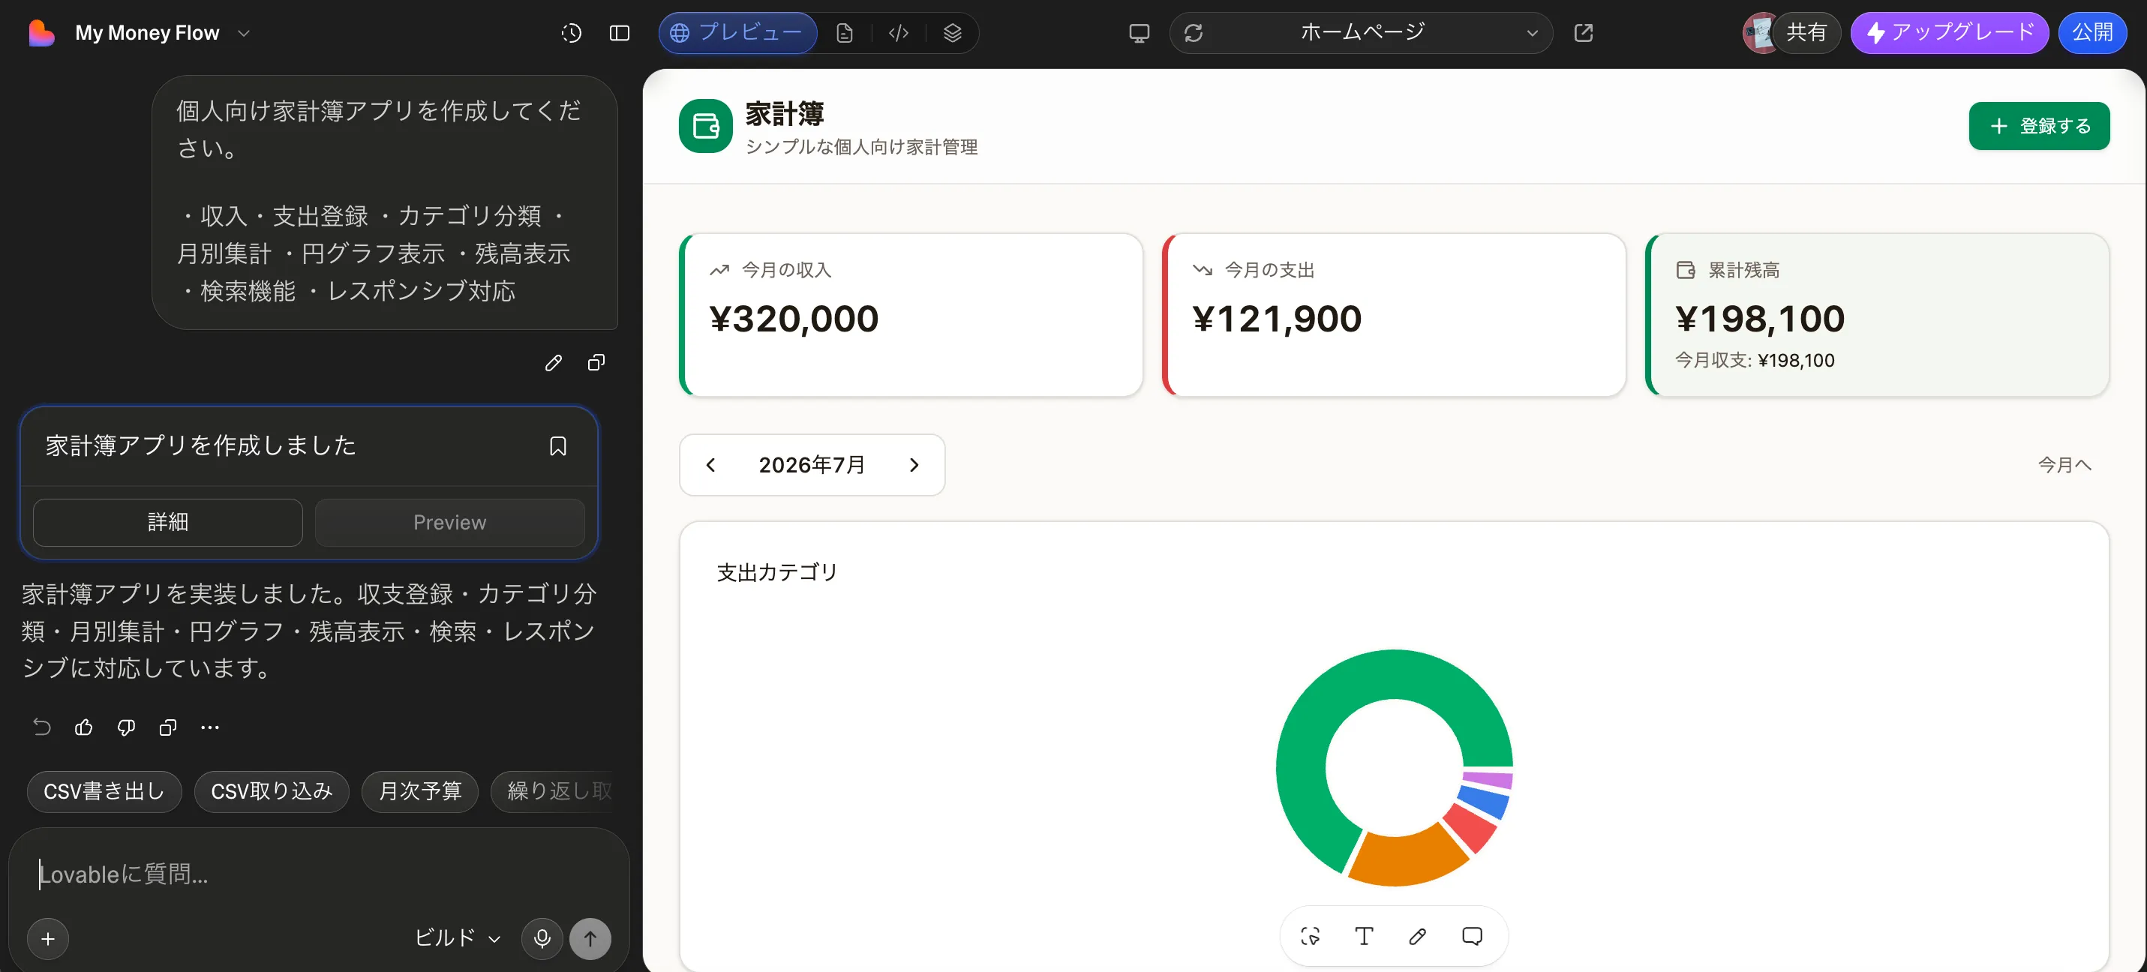Image resolution: width=2147 pixels, height=972 pixels.
Task: Open preview in new tab icon
Action: tap(1583, 33)
